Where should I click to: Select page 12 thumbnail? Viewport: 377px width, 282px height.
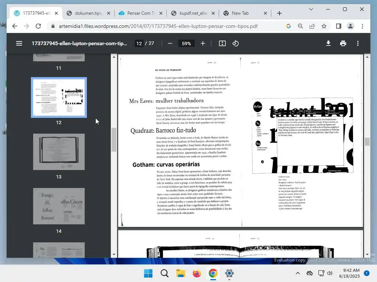[59, 97]
